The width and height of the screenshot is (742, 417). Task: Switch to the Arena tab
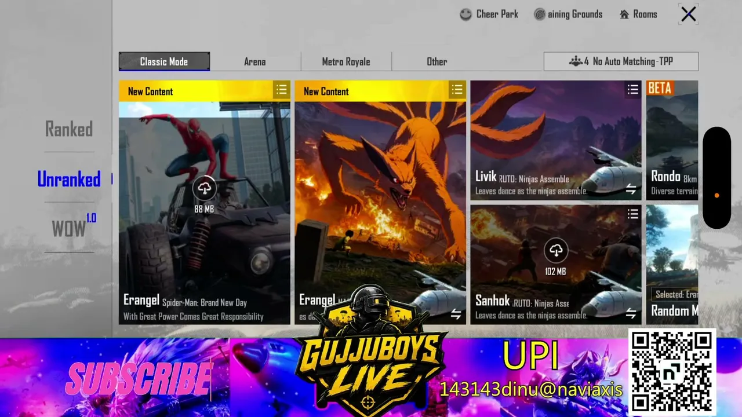(x=255, y=61)
